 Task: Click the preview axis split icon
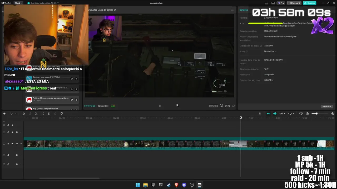290,114
